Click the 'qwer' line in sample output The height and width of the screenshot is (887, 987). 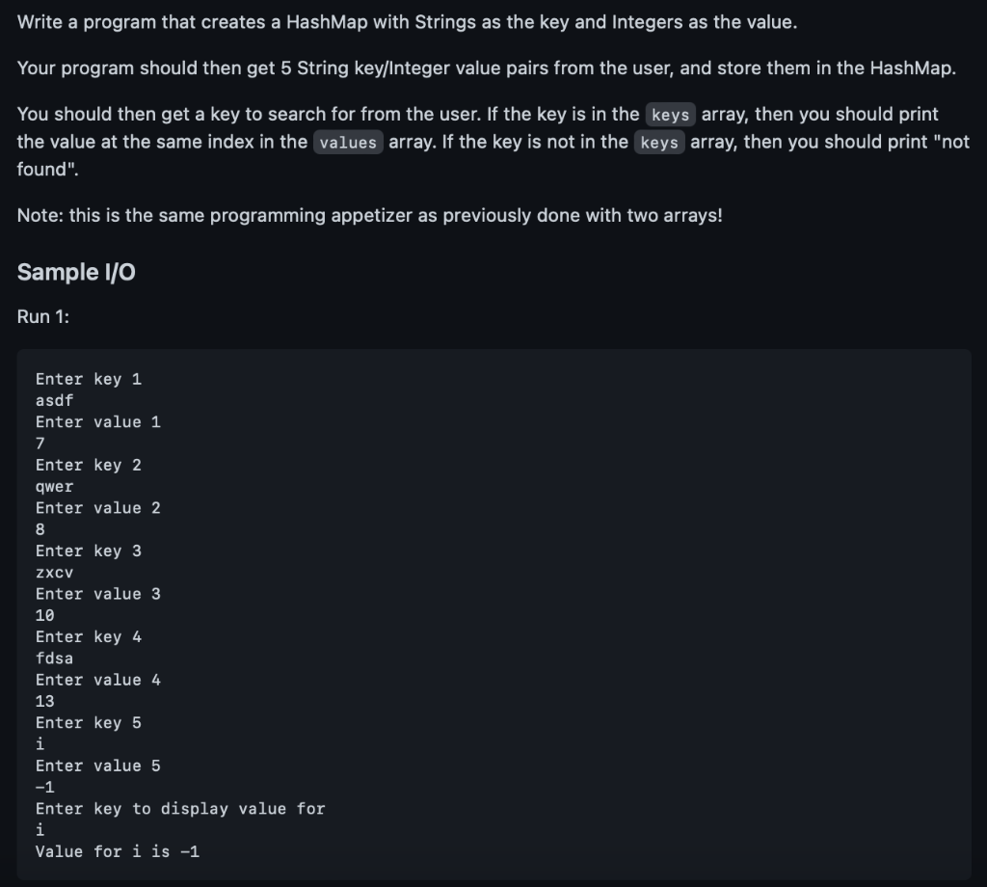(x=54, y=487)
